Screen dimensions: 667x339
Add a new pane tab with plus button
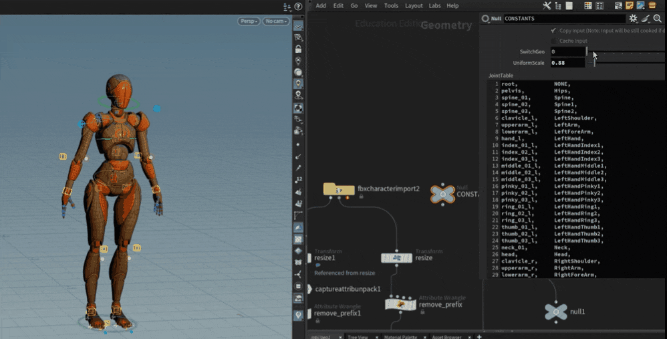pos(479,336)
